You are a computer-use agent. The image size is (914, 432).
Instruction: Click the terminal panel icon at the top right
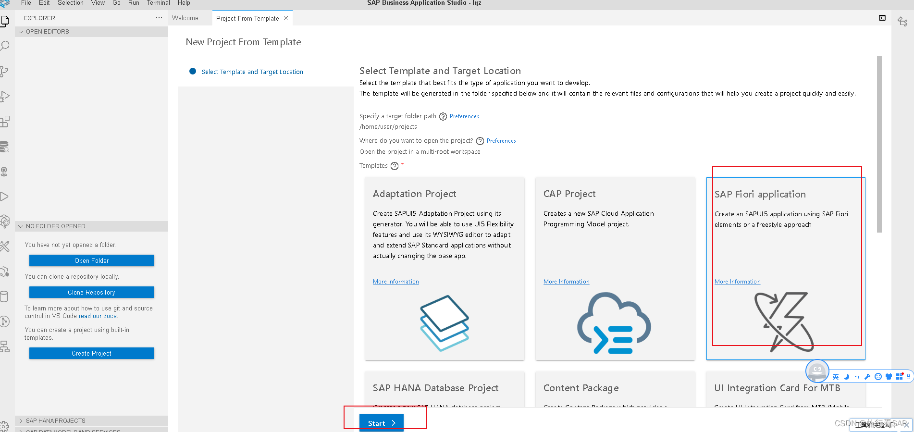click(882, 18)
